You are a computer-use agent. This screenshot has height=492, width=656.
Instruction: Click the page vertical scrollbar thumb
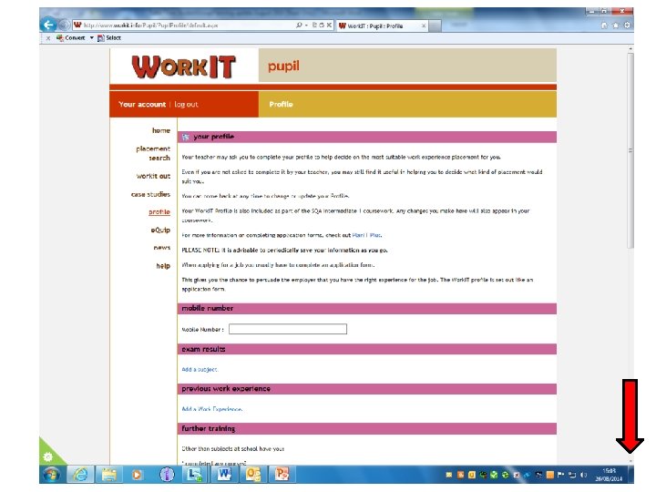tap(630, 150)
